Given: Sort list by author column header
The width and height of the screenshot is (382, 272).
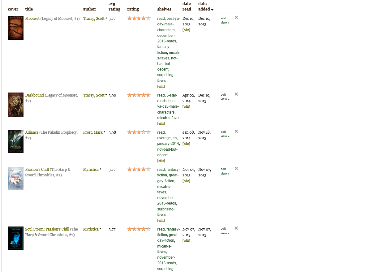Looking at the screenshot, I should coord(90,9).
